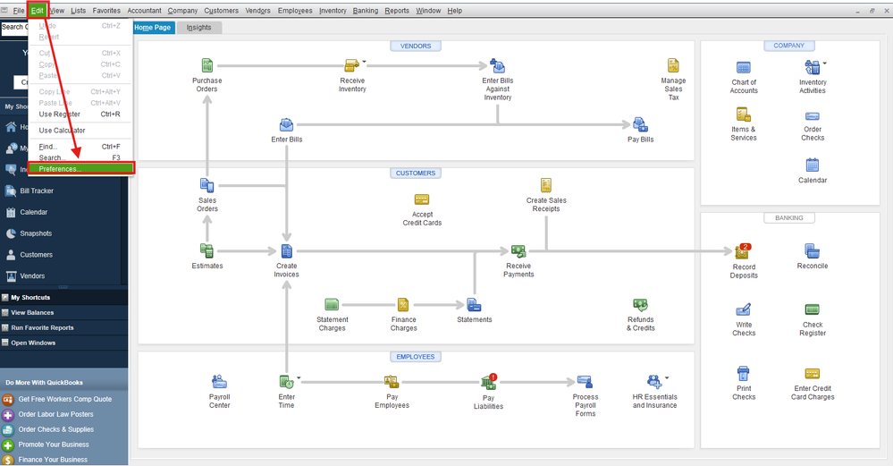Open Record Deposits icon
Viewport: 893px width, 466px height.
point(743,251)
